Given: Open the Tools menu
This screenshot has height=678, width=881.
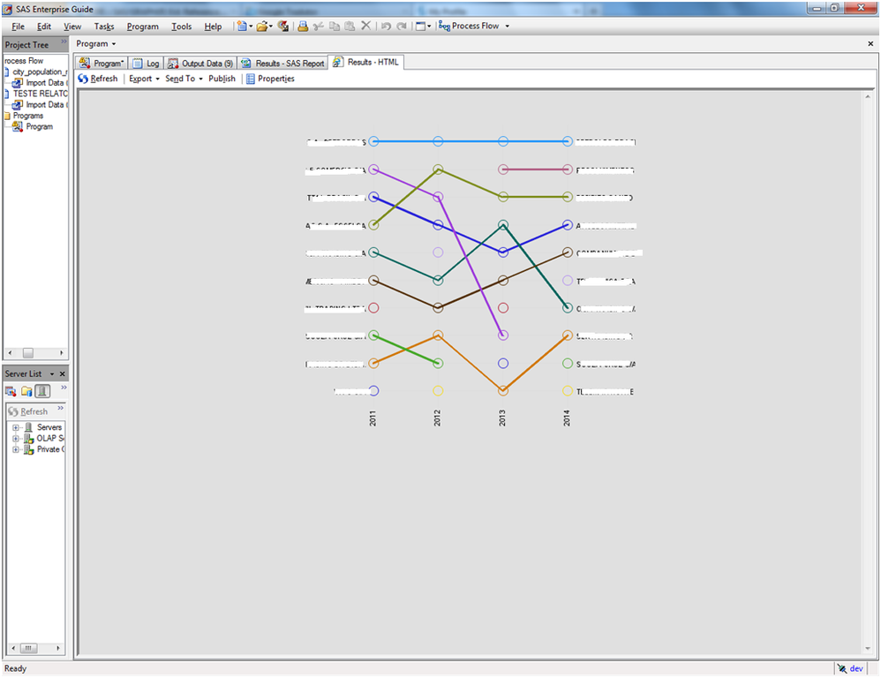Looking at the screenshot, I should [x=182, y=26].
